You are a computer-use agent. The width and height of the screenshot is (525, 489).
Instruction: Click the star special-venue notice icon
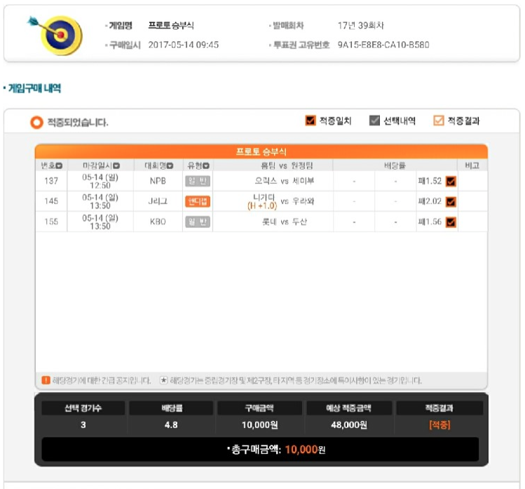click(163, 380)
